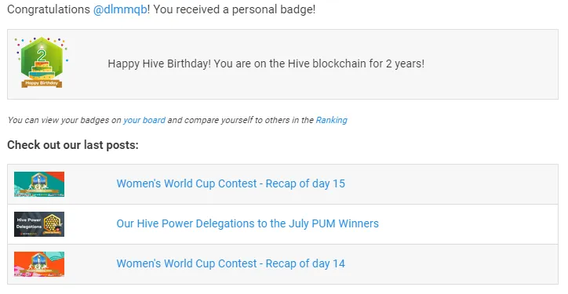The image size is (568, 294).
Task: Open the 'your board' link
Action: [144, 120]
